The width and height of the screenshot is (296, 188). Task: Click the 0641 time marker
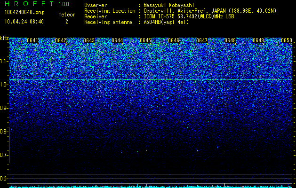click(x=32, y=40)
